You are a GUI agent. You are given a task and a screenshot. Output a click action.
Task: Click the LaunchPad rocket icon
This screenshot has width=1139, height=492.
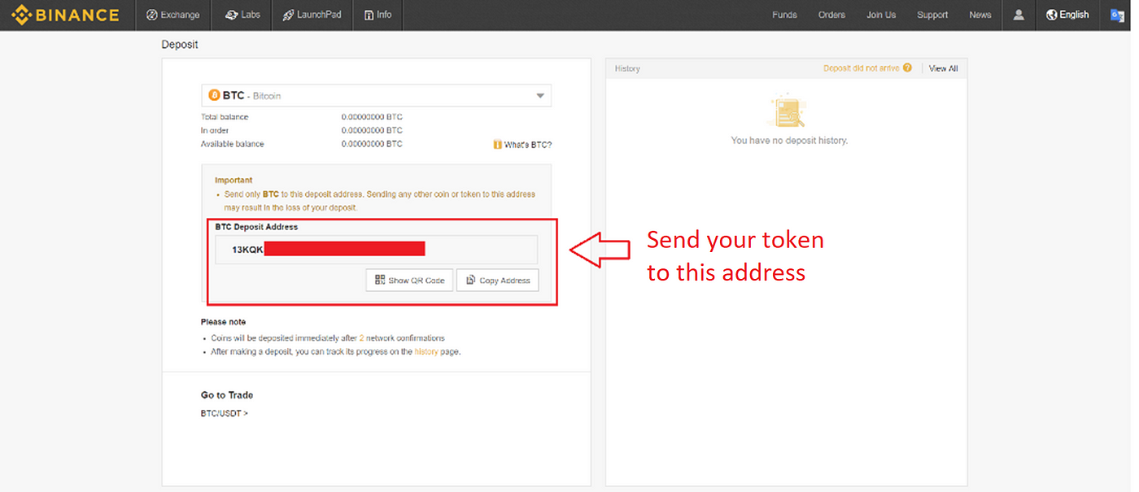[288, 15]
